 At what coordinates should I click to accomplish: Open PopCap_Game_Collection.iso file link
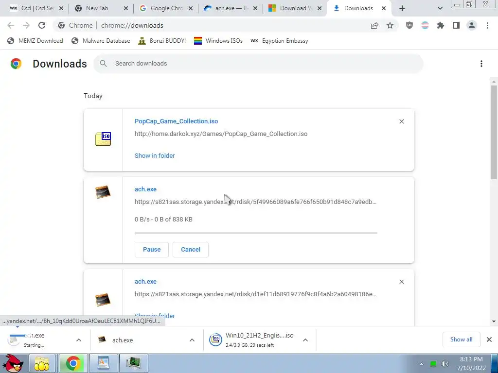point(176,121)
